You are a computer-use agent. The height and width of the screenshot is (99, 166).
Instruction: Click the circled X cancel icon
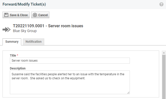[x=35, y=15]
